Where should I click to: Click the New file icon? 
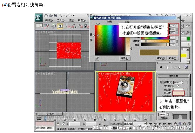pos(46,16)
